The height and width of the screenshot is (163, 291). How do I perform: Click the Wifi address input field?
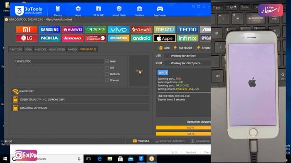[x=59, y=67]
